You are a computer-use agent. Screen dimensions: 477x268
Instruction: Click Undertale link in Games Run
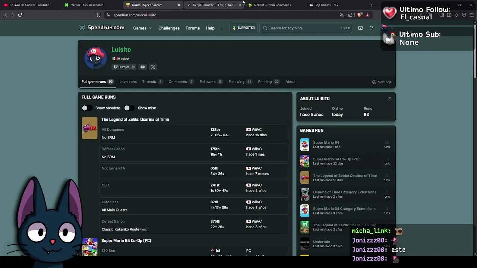[321, 242]
